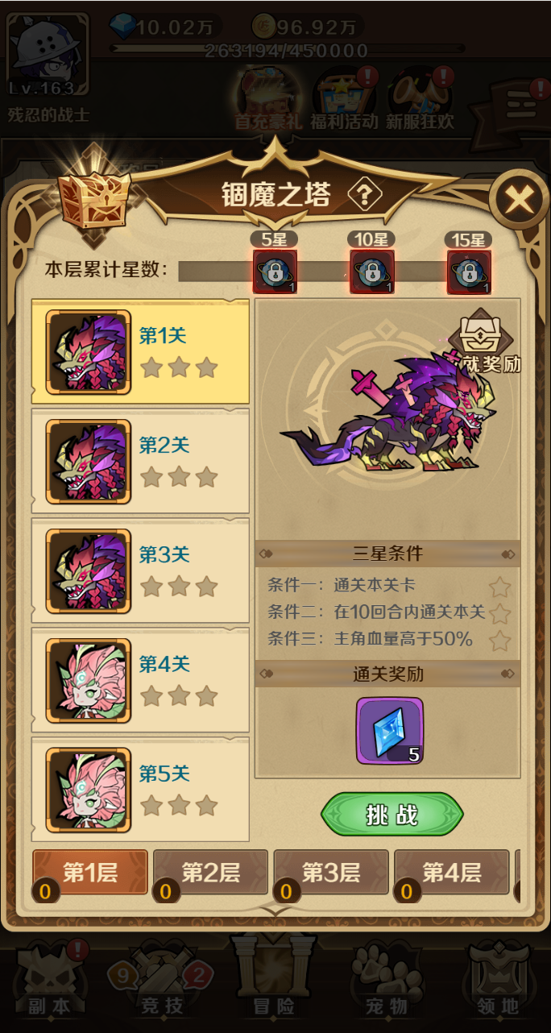Switch to the 第3层 floor tab

click(x=331, y=873)
